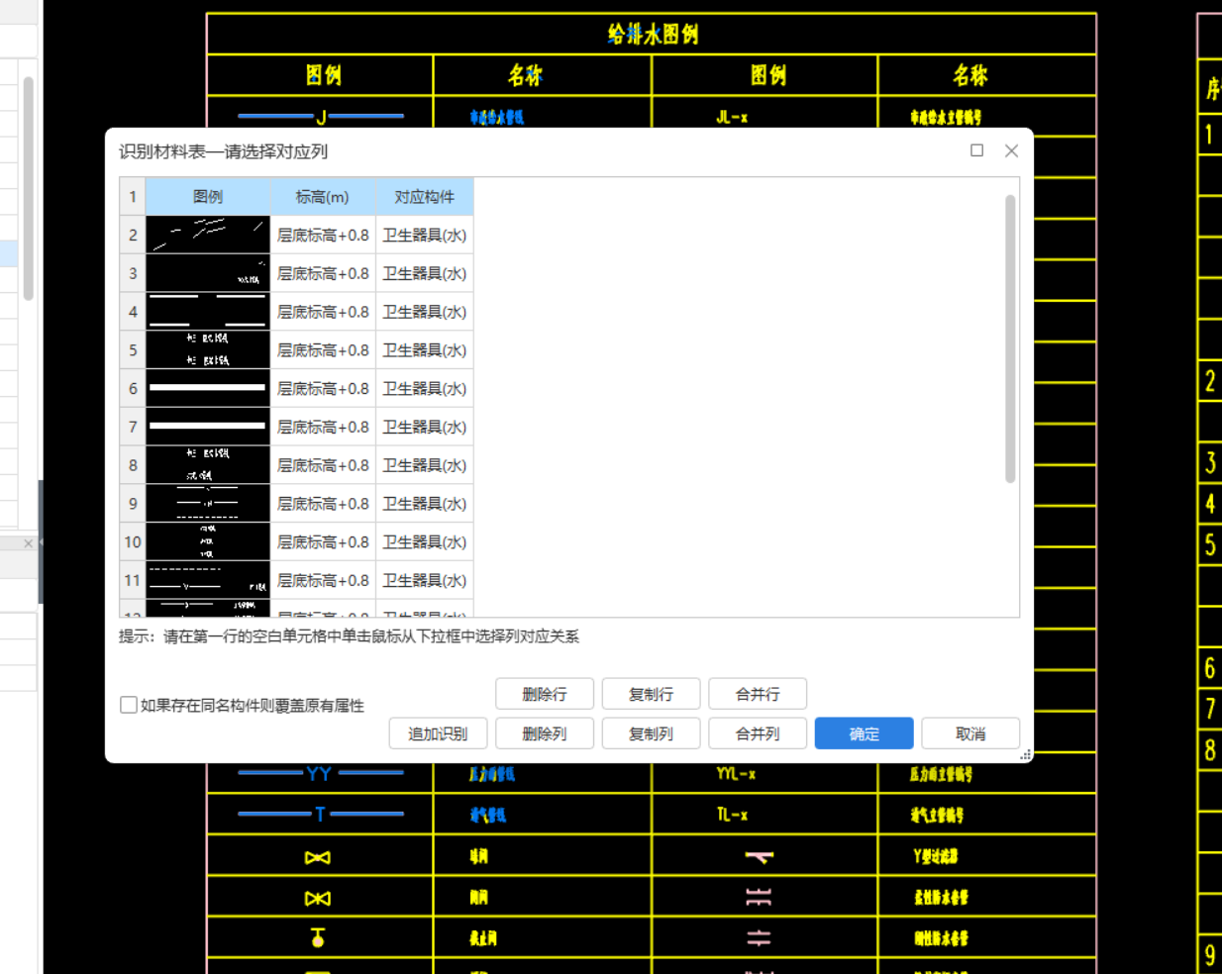Click the bowtie gate valve symbol in the legend
The image size is (1222, 974).
317,856
